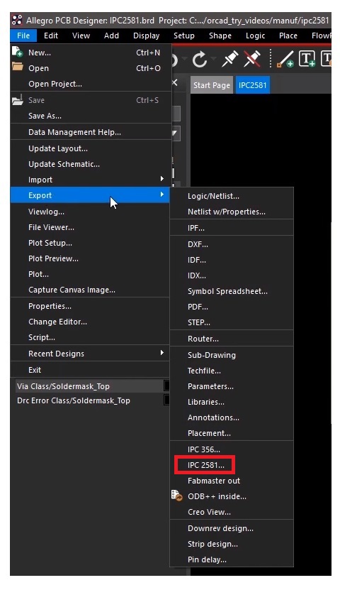Open the redo dropdown arrow
Viewport: 340px width, 590px height.
(213, 59)
